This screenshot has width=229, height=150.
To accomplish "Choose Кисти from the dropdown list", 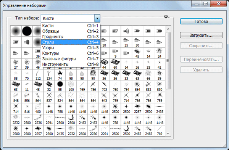I will click(x=70, y=26).
